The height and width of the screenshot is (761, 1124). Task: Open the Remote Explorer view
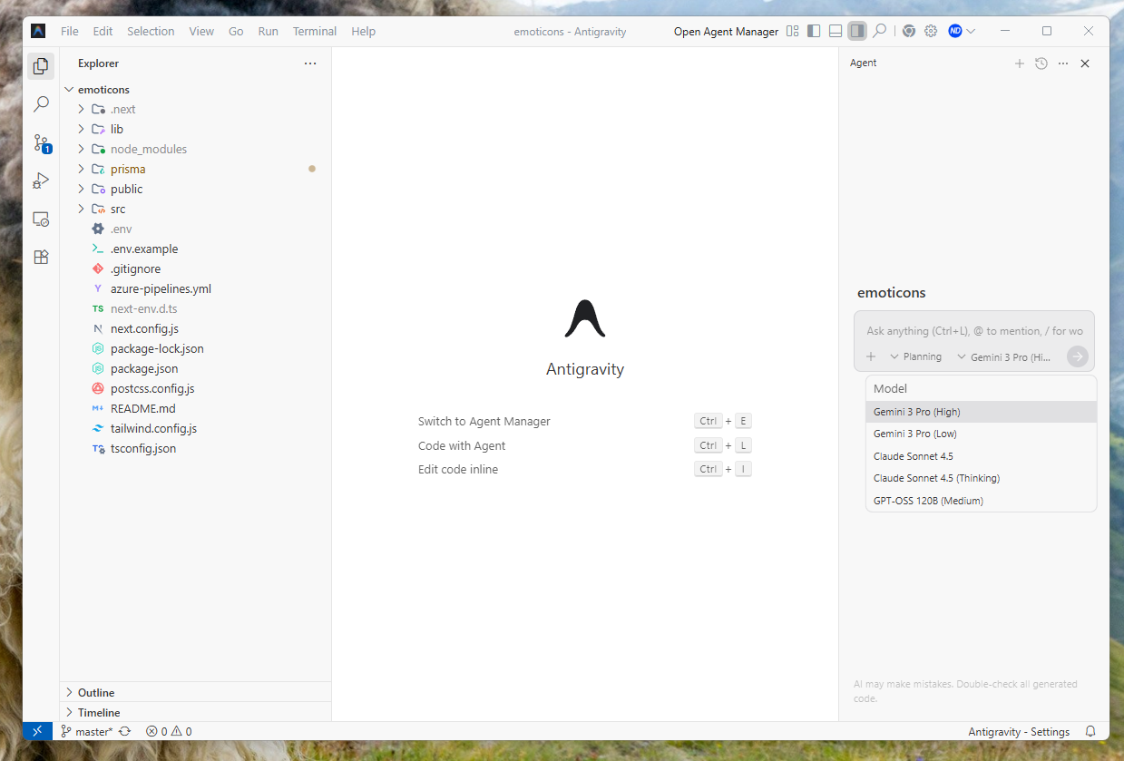[41, 219]
